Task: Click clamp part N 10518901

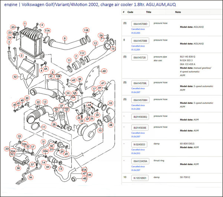Action: coord(140,178)
